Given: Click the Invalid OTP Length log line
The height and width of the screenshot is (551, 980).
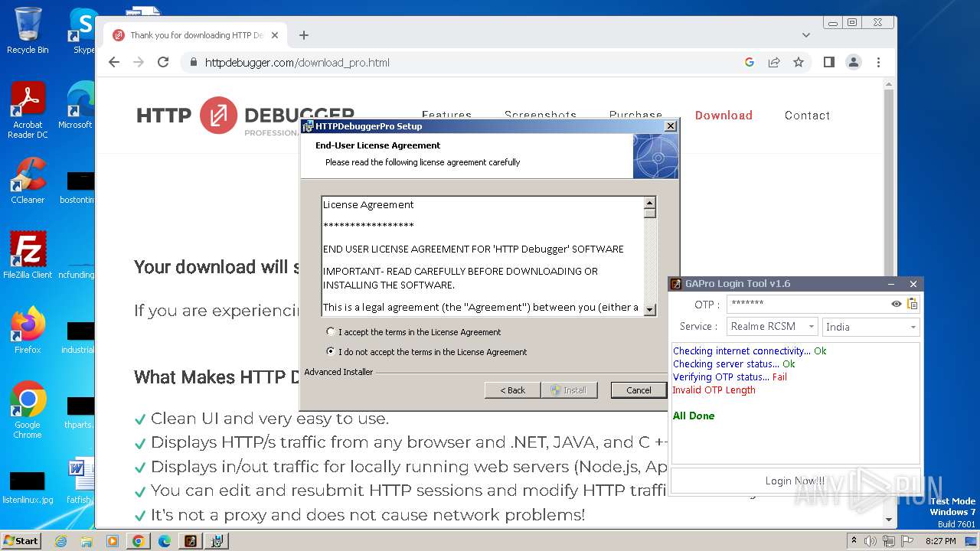Looking at the screenshot, I should (x=714, y=390).
